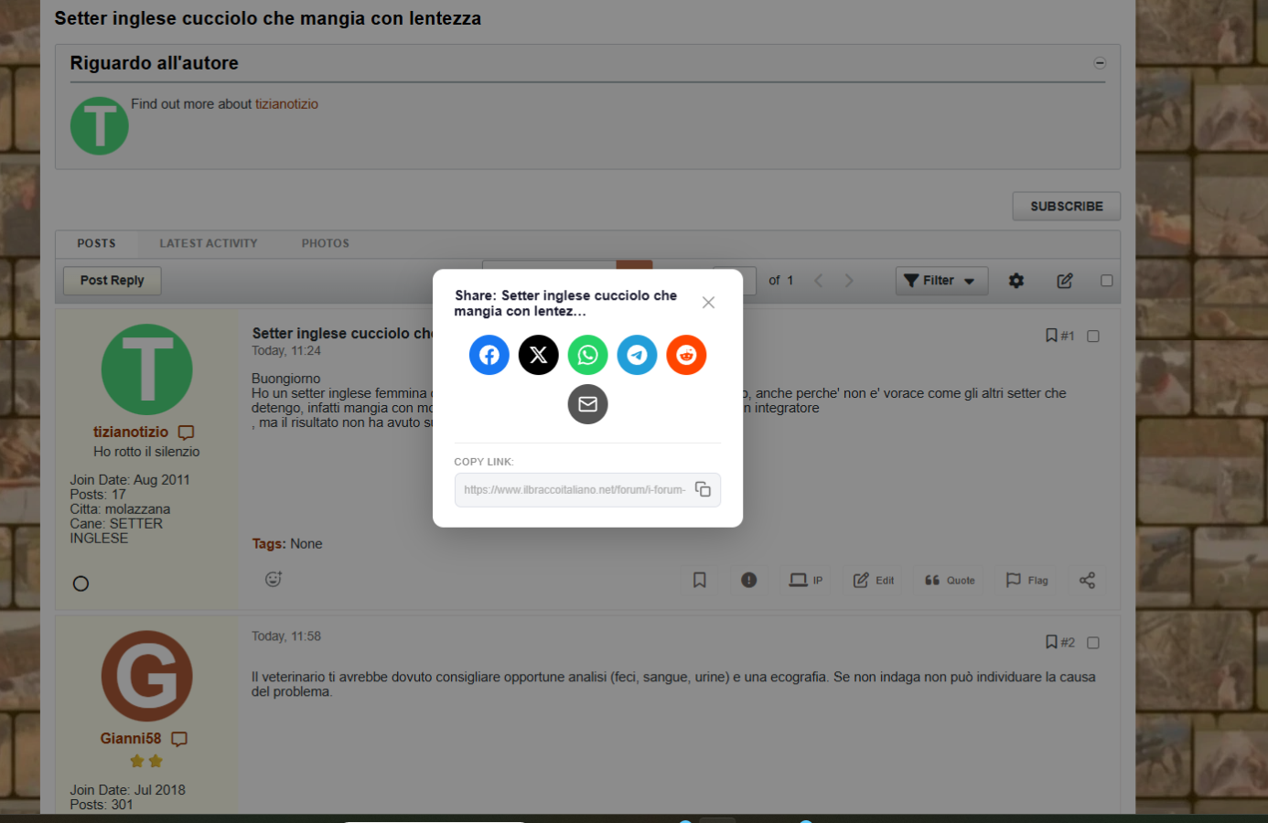1268x823 pixels.
Task: Flag post #1
Action: click(x=1027, y=580)
